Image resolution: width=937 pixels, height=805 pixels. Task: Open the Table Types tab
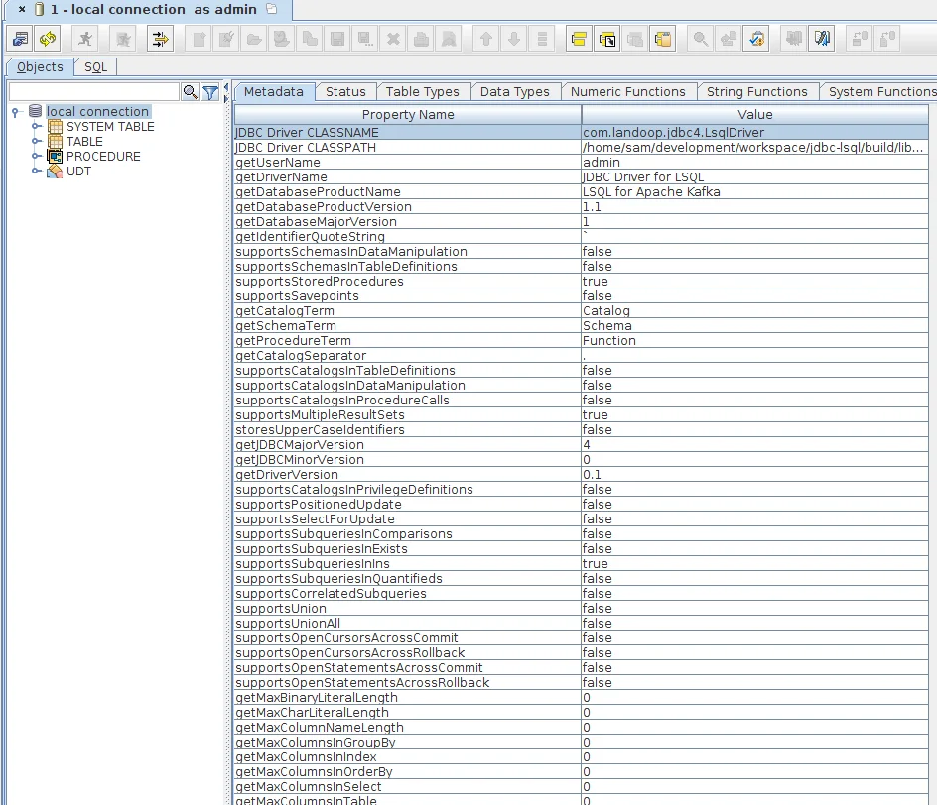422,92
